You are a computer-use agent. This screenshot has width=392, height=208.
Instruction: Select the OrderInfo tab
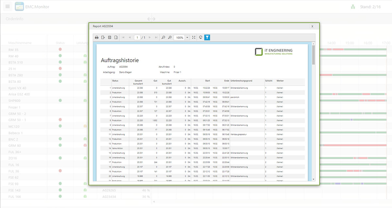[x=14, y=19]
